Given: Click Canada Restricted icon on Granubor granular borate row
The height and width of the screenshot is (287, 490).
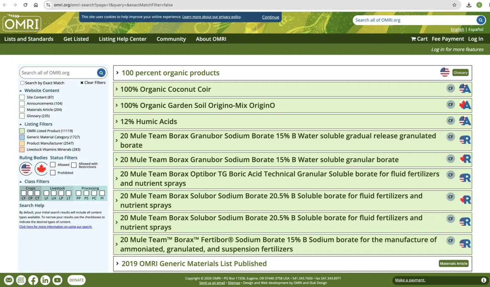Looking at the screenshot, I should click(x=465, y=159).
